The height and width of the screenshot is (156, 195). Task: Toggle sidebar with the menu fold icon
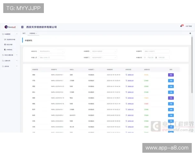(22, 27)
